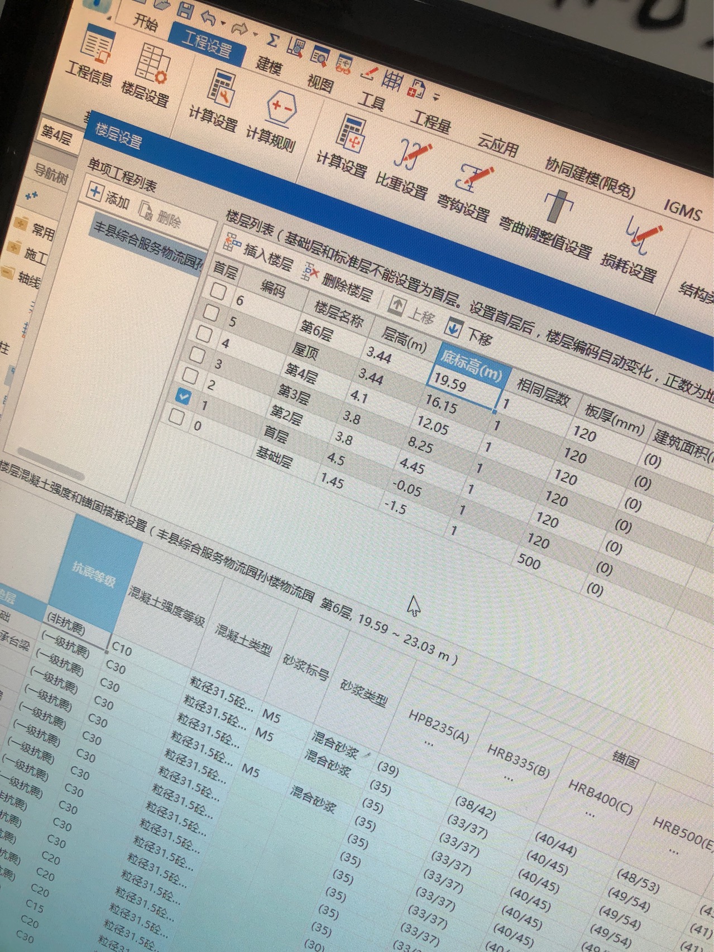Click the 添加 plus icon
The height and width of the screenshot is (952, 714).
[95, 193]
